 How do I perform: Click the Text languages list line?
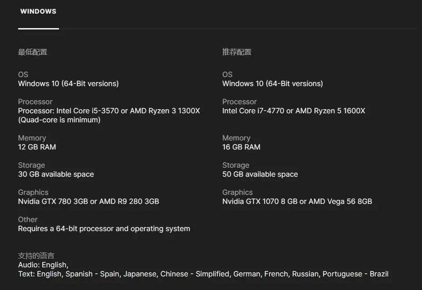point(203,274)
